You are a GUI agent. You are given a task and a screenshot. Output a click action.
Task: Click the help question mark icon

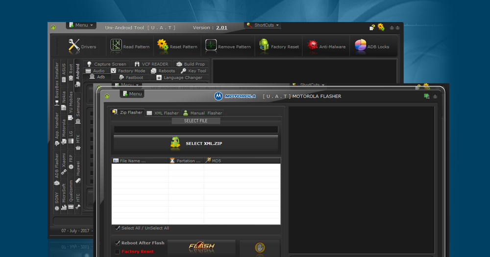tap(372, 27)
